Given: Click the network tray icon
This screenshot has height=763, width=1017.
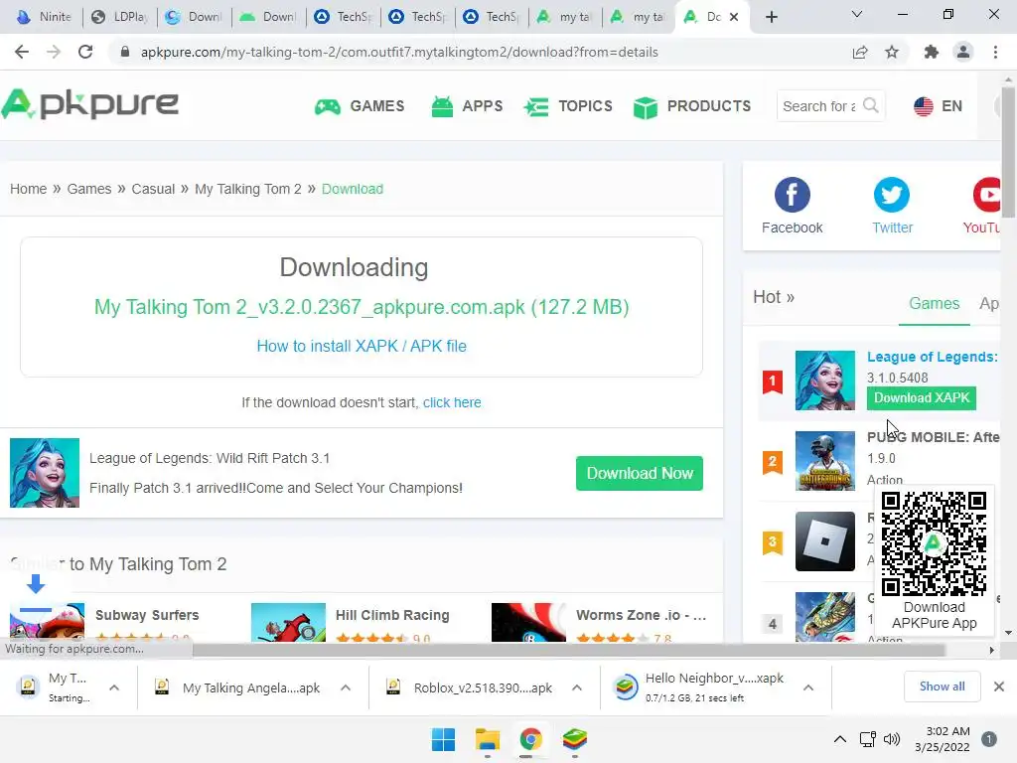Looking at the screenshot, I should point(868,739).
